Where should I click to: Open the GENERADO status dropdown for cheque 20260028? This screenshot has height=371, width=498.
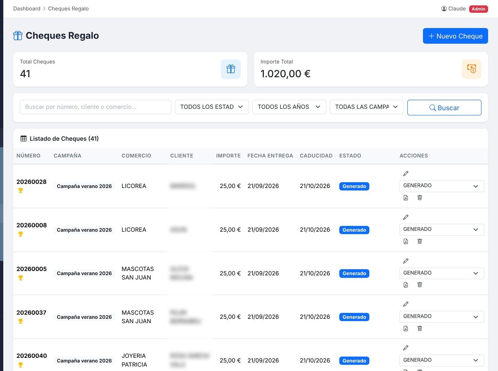pos(442,186)
